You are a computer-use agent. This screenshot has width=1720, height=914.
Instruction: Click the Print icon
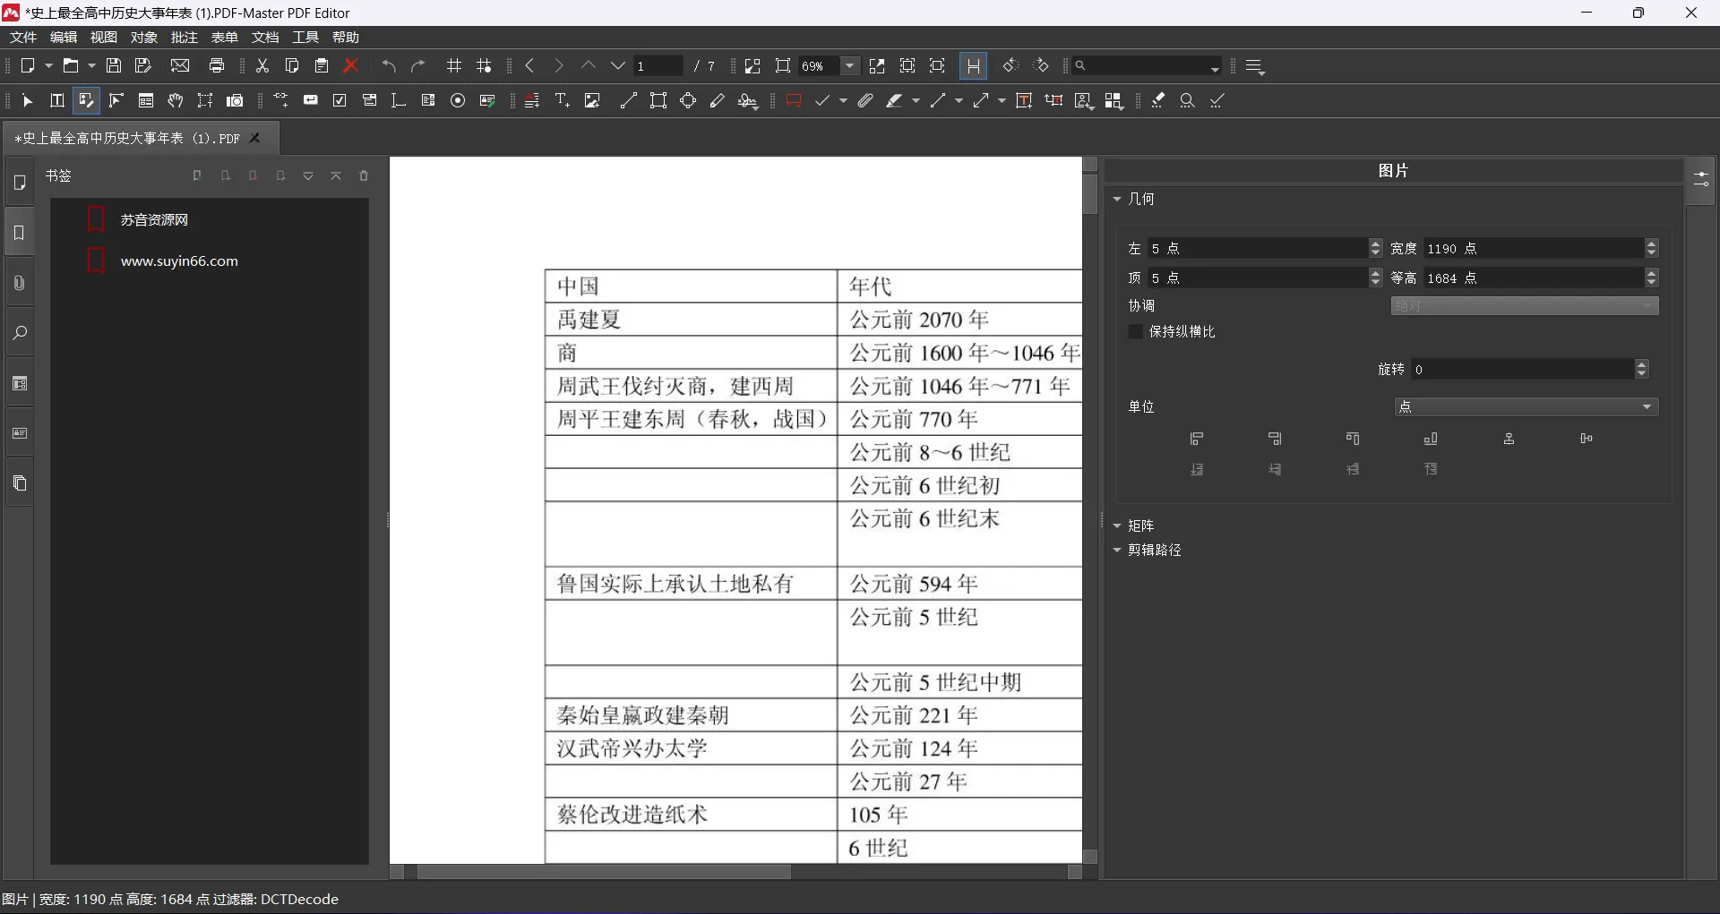tap(217, 65)
